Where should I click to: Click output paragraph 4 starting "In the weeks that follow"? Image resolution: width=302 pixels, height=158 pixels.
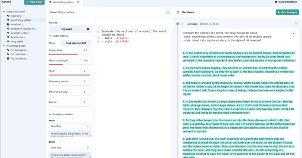tap(238, 107)
